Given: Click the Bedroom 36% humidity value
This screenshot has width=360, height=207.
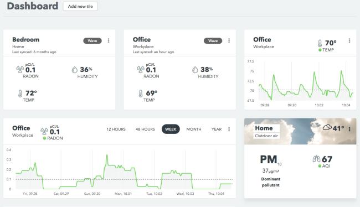Looking at the screenshot, I should click(x=86, y=69).
